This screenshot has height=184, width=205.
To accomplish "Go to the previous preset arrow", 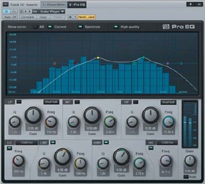I will coord(25,12).
